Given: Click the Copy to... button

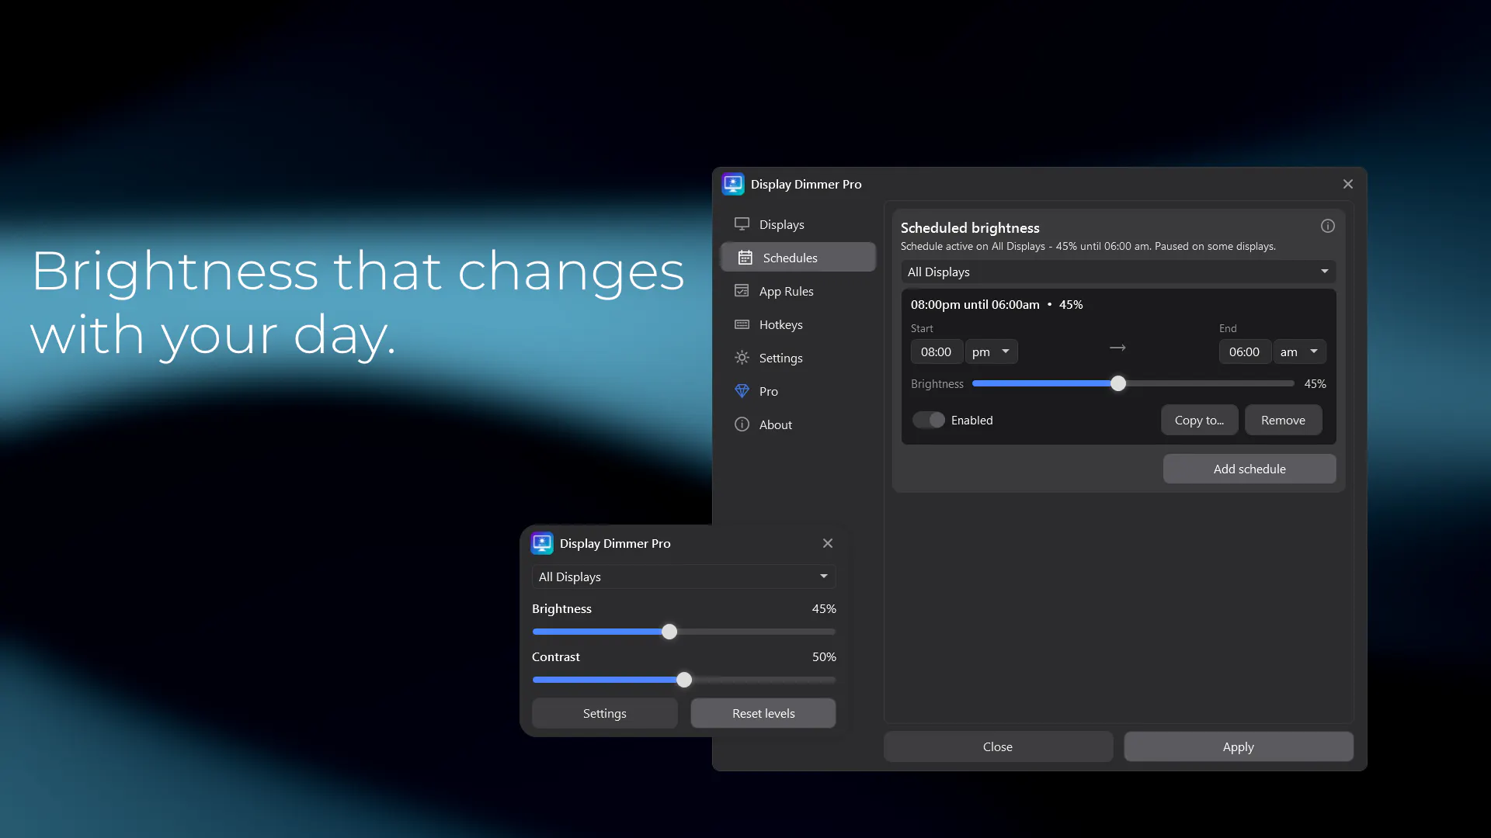Looking at the screenshot, I should coord(1200,420).
